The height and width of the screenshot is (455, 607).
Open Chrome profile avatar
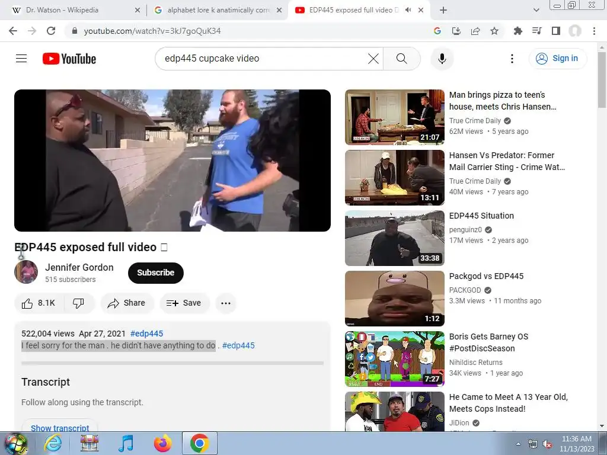575,31
